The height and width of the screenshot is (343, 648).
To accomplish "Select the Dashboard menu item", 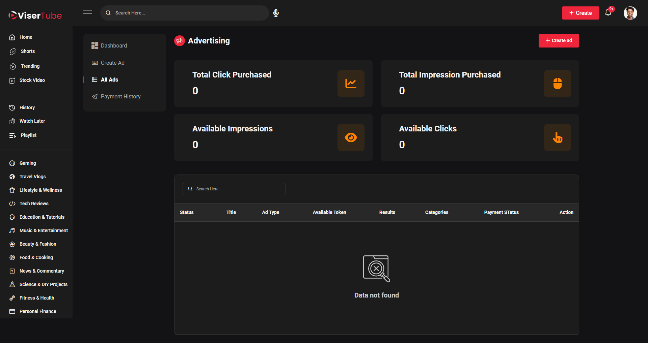I will point(114,45).
